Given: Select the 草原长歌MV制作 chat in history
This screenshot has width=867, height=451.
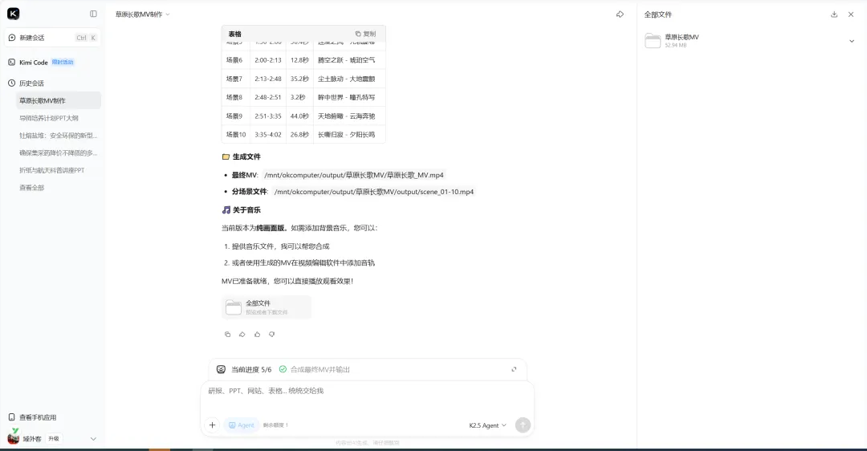Looking at the screenshot, I should [x=59, y=100].
